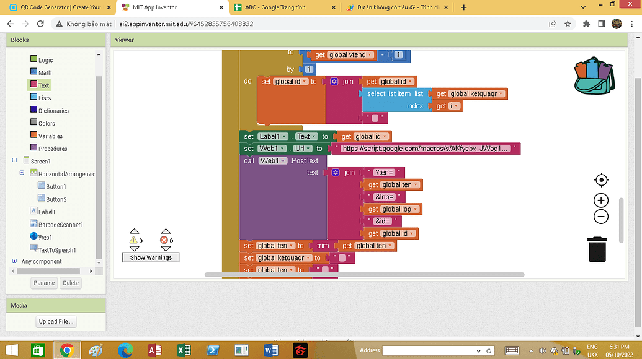Switch to the QR Code Generator tab
The image size is (642, 359).
point(59,7)
